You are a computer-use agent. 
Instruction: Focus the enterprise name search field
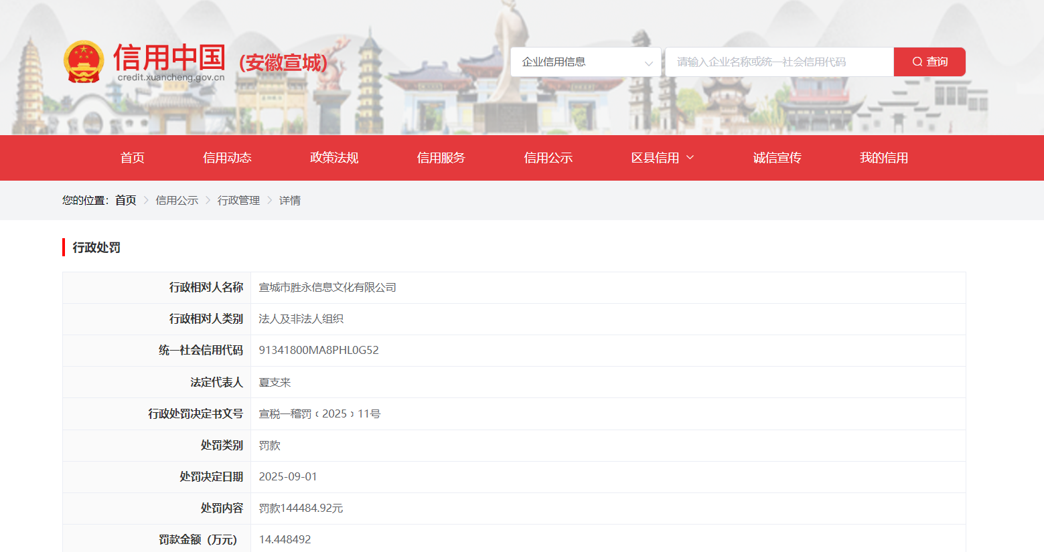coord(779,62)
